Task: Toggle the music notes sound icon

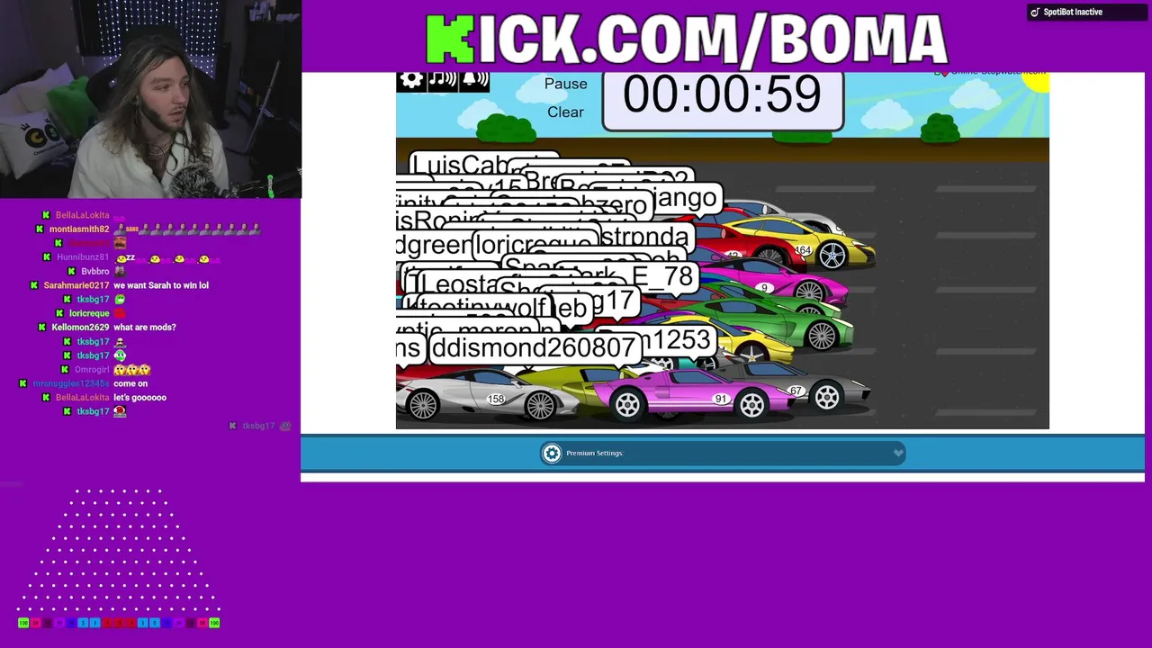Action: (x=443, y=79)
